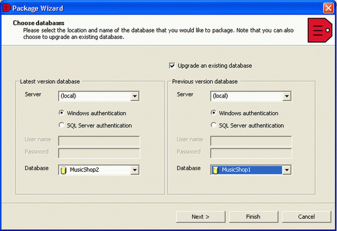This screenshot has height=231, width=337.
Task: Expand the MusicShop1 database dropdown arrow
Action: coord(287,170)
